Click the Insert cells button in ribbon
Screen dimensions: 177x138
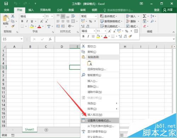click(x=132, y=16)
